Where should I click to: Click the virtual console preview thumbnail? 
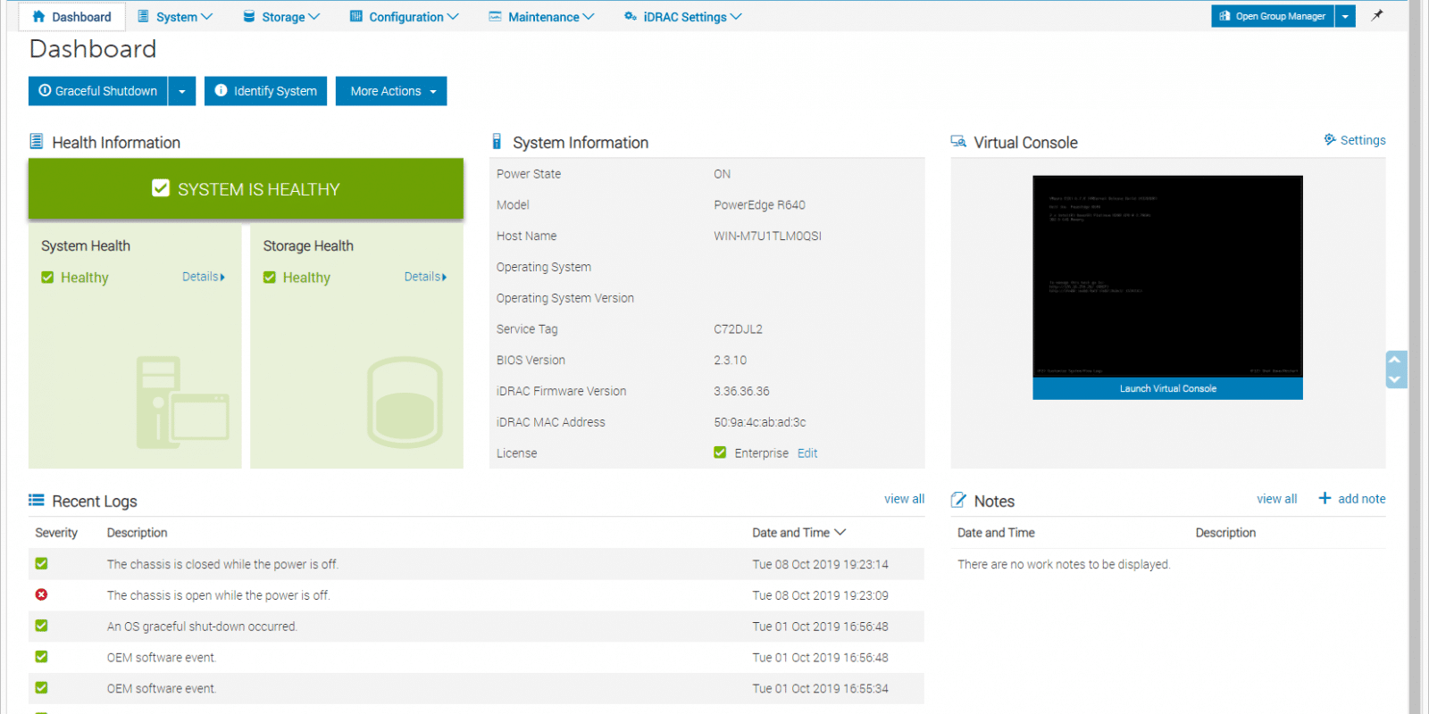pyautogui.click(x=1168, y=277)
